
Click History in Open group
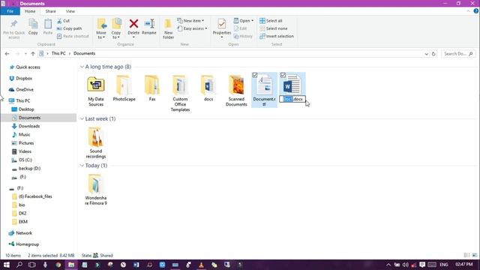click(243, 36)
